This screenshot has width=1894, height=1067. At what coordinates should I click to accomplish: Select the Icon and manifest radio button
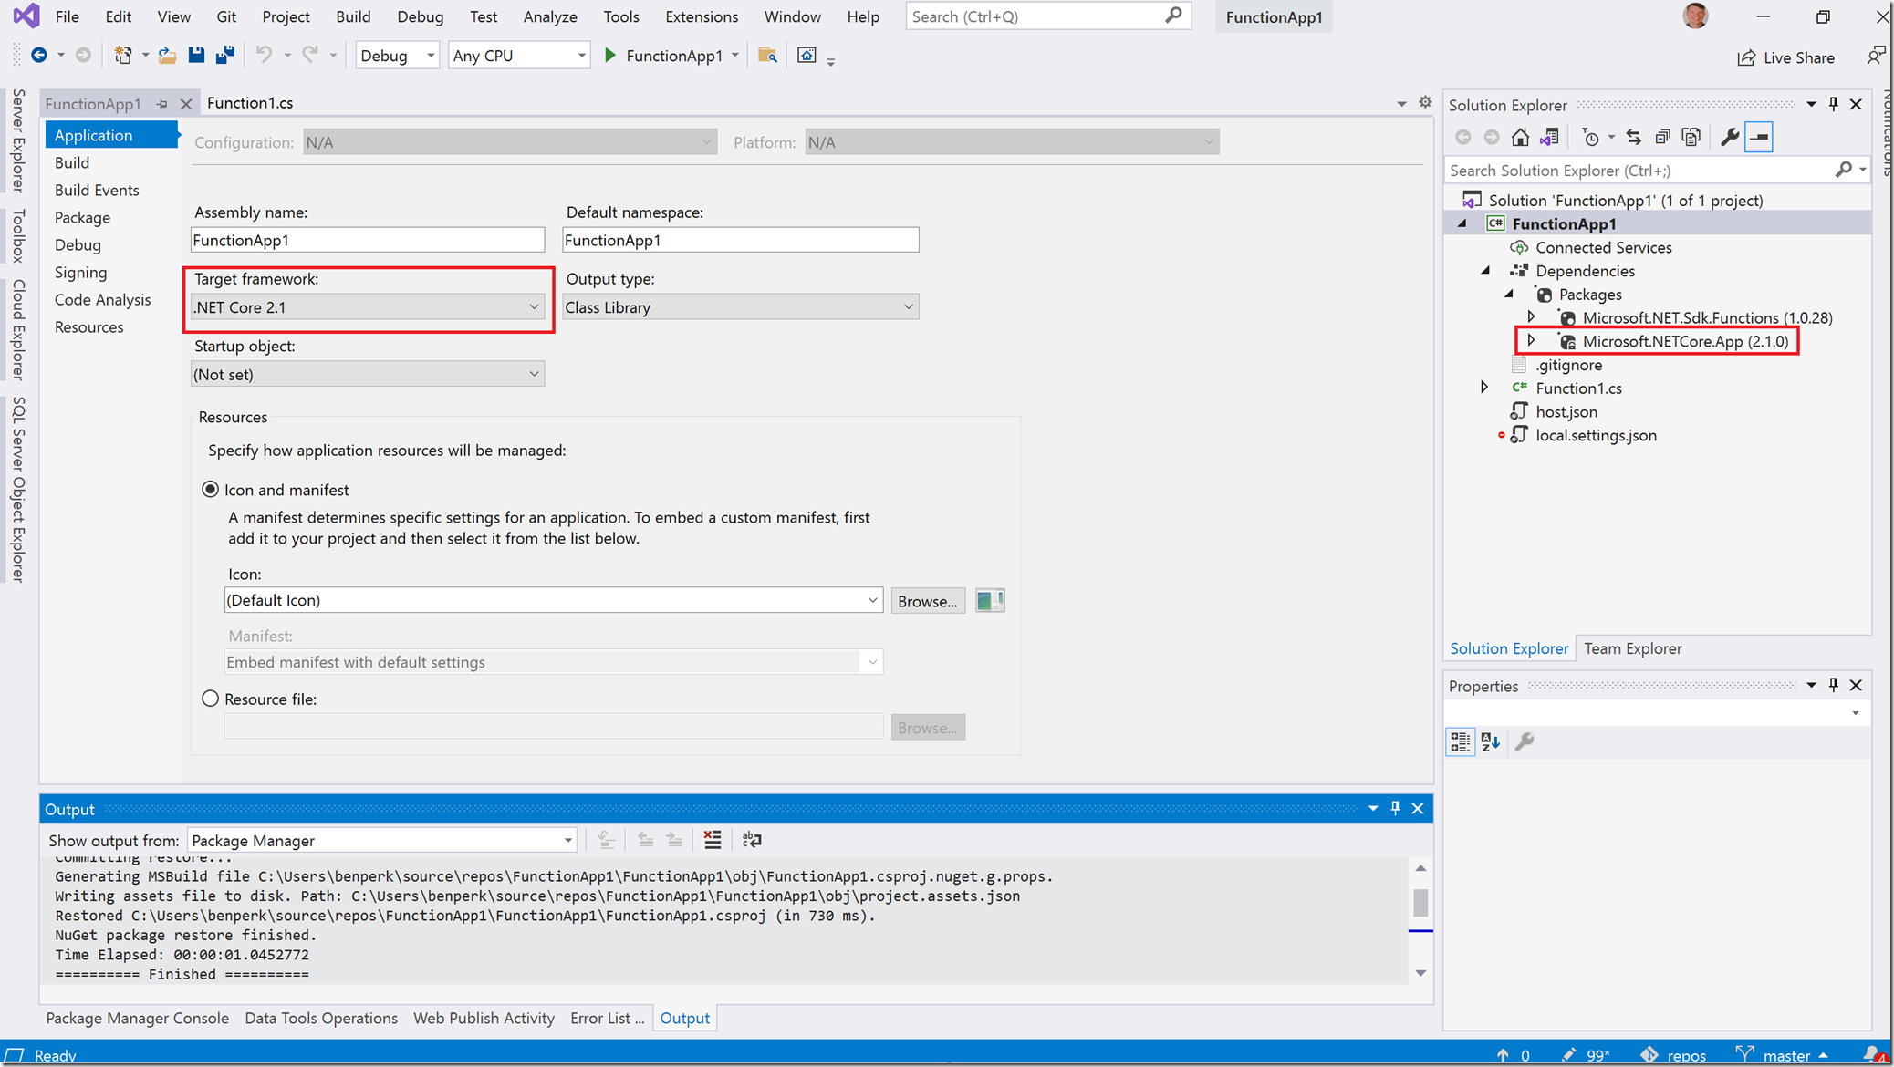pyautogui.click(x=211, y=490)
